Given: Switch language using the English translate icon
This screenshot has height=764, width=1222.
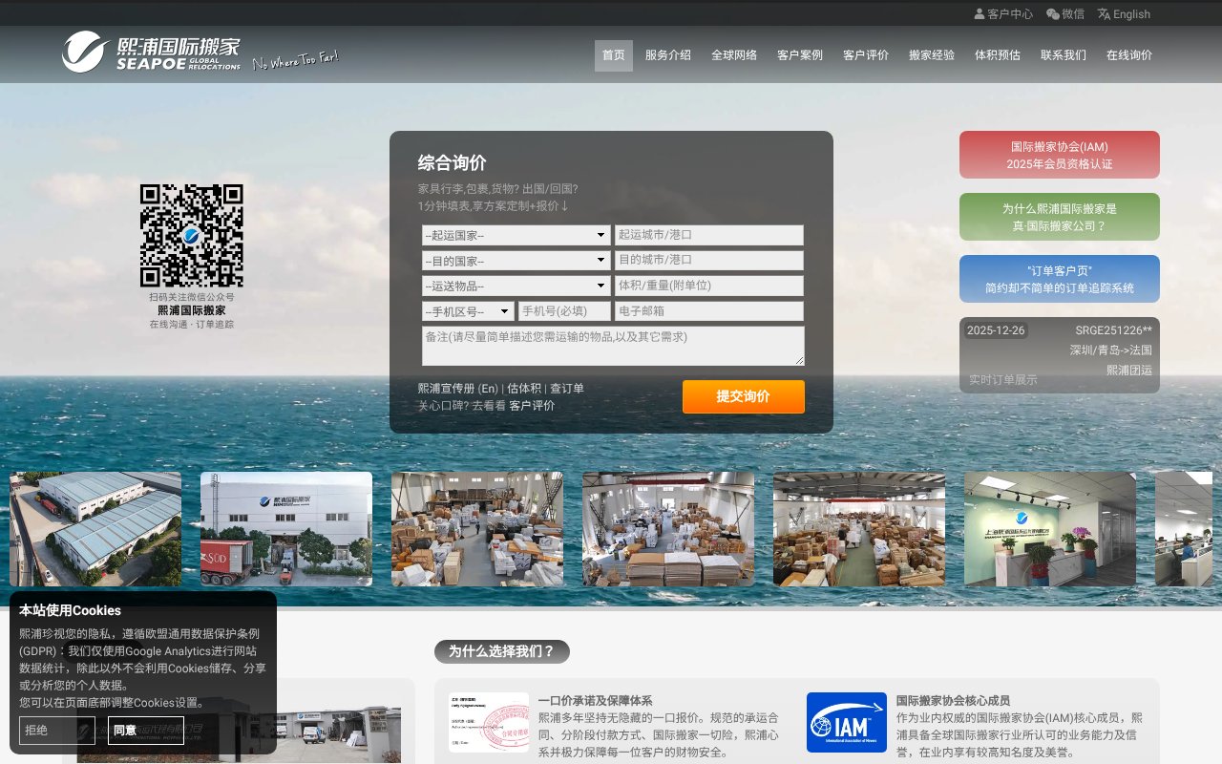Looking at the screenshot, I should tap(1104, 13).
